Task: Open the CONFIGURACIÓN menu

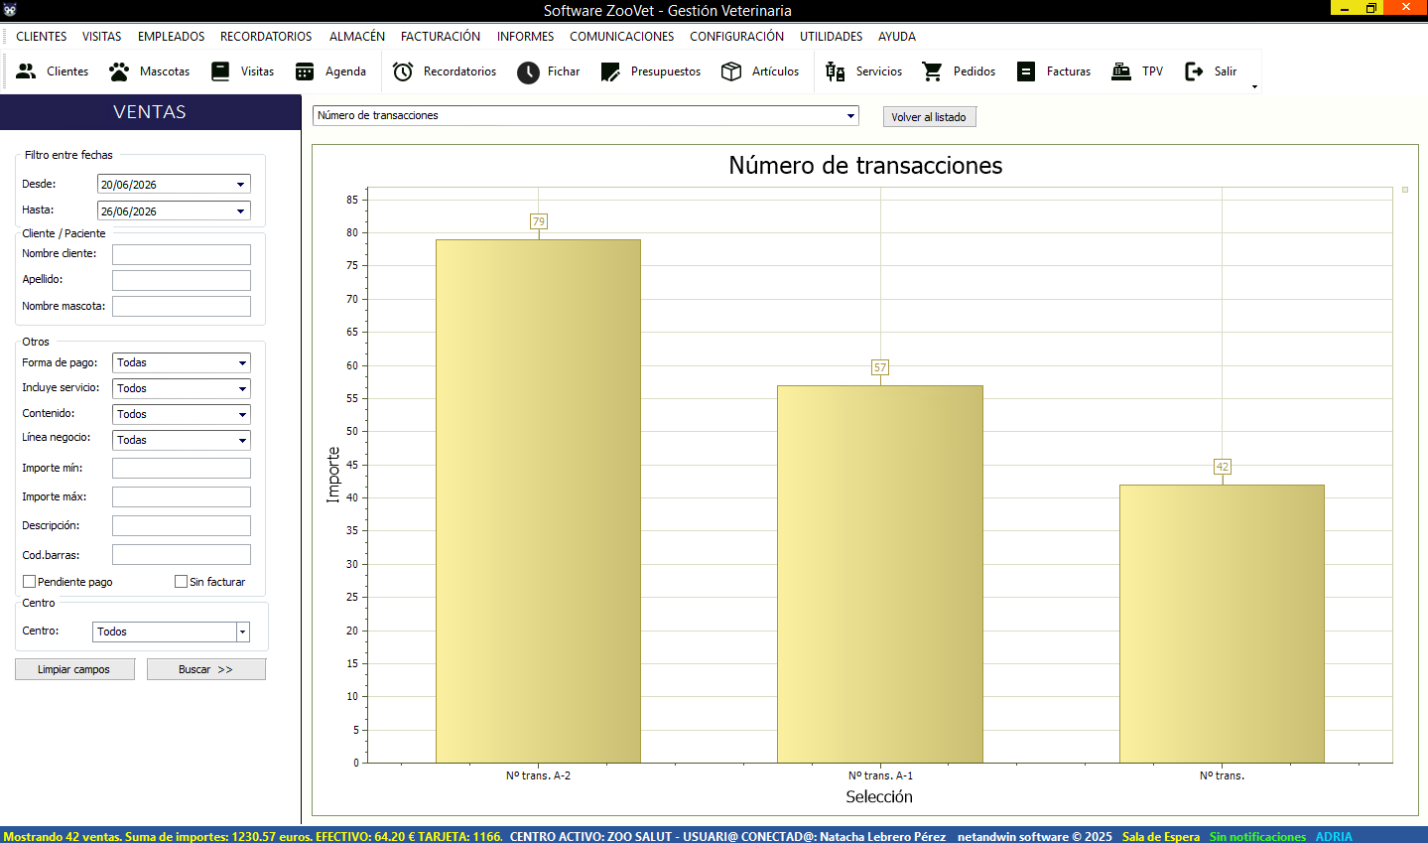Action: [x=737, y=37]
